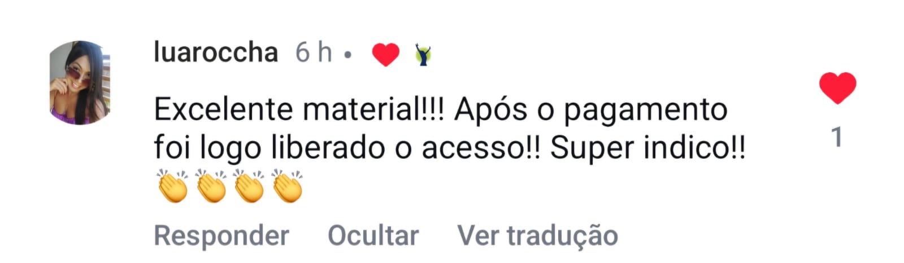The image size is (904, 263).
Task: Click the small red heart beside the timestamp
Action: [x=386, y=55]
